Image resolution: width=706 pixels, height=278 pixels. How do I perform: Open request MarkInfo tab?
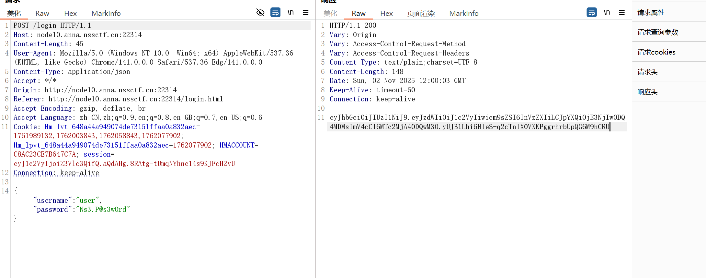click(106, 13)
